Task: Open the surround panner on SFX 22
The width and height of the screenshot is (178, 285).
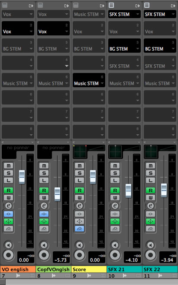Action: [x=151, y=152]
